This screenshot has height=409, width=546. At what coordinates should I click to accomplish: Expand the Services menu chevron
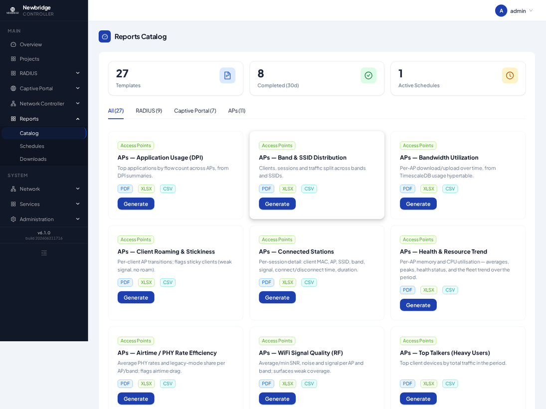tap(78, 204)
